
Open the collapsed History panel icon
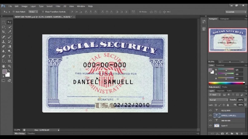[x=204, y=21]
